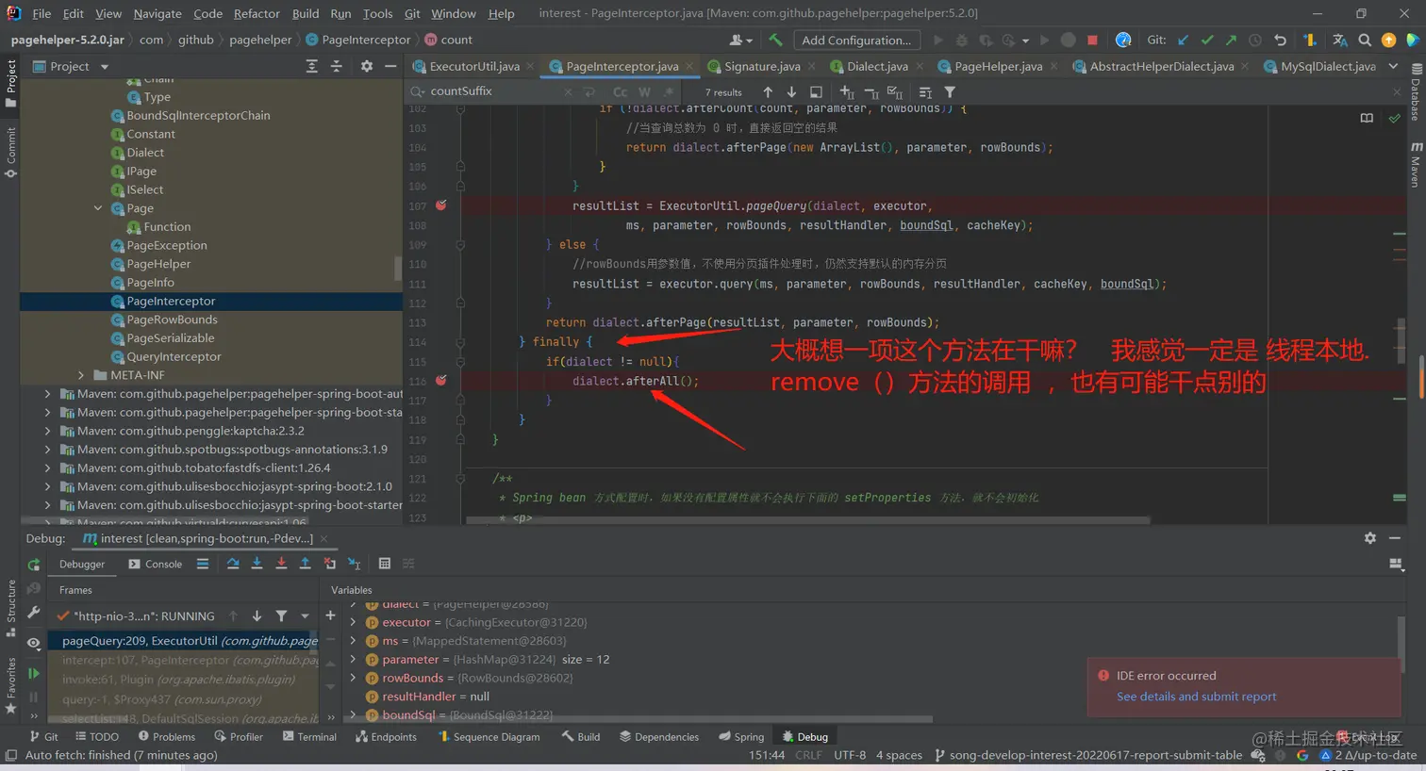Open the Navigate menu
Viewport: 1426px width, 771px height.
[158, 13]
